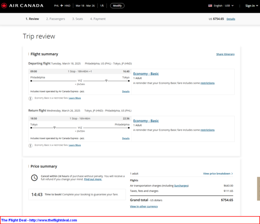Open Details link in departing flight card

126,92
